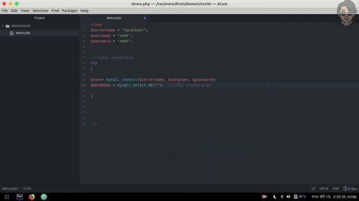Click the 12:33 cursor position indicator
This screenshot has height=201, width=359.
pos(27,189)
